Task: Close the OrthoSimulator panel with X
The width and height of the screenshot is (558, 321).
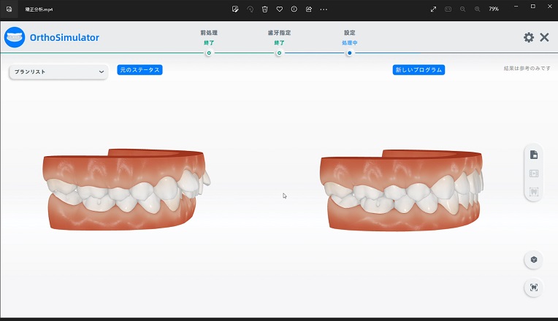Action: [x=544, y=37]
